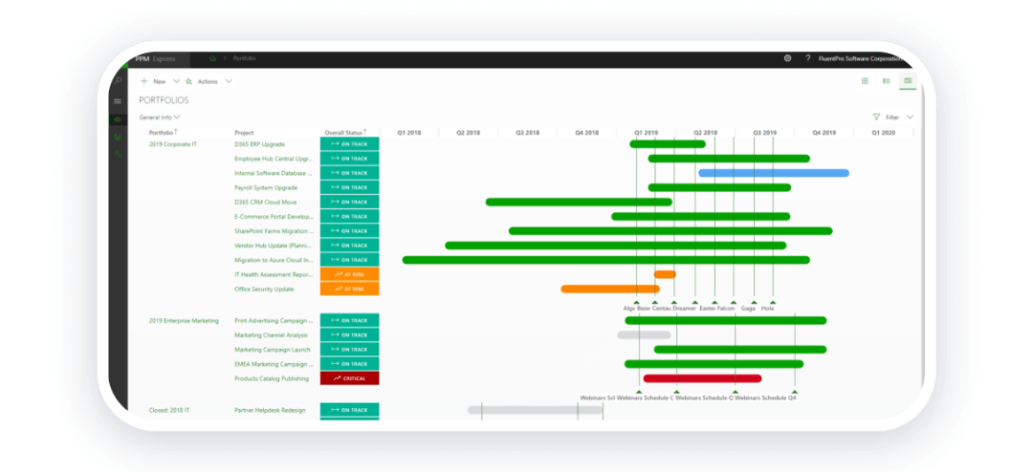Screen dimensions: 1033x472
Task: Open the settings gear in the top bar
Action: coord(788,58)
